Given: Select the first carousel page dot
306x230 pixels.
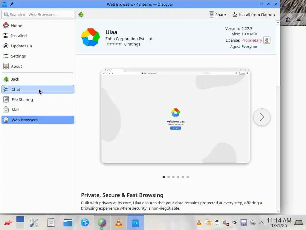Looking at the screenshot, I should point(164,177).
